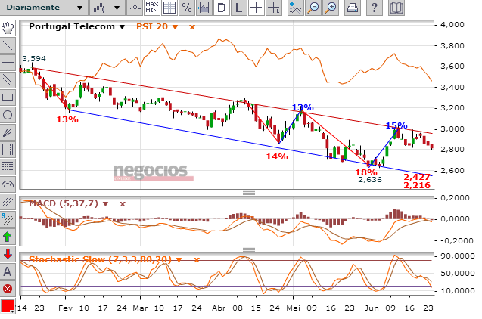This screenshot has width=482, height=319.
Task: Click the range measure chart icon
Action: coord(204,8)
